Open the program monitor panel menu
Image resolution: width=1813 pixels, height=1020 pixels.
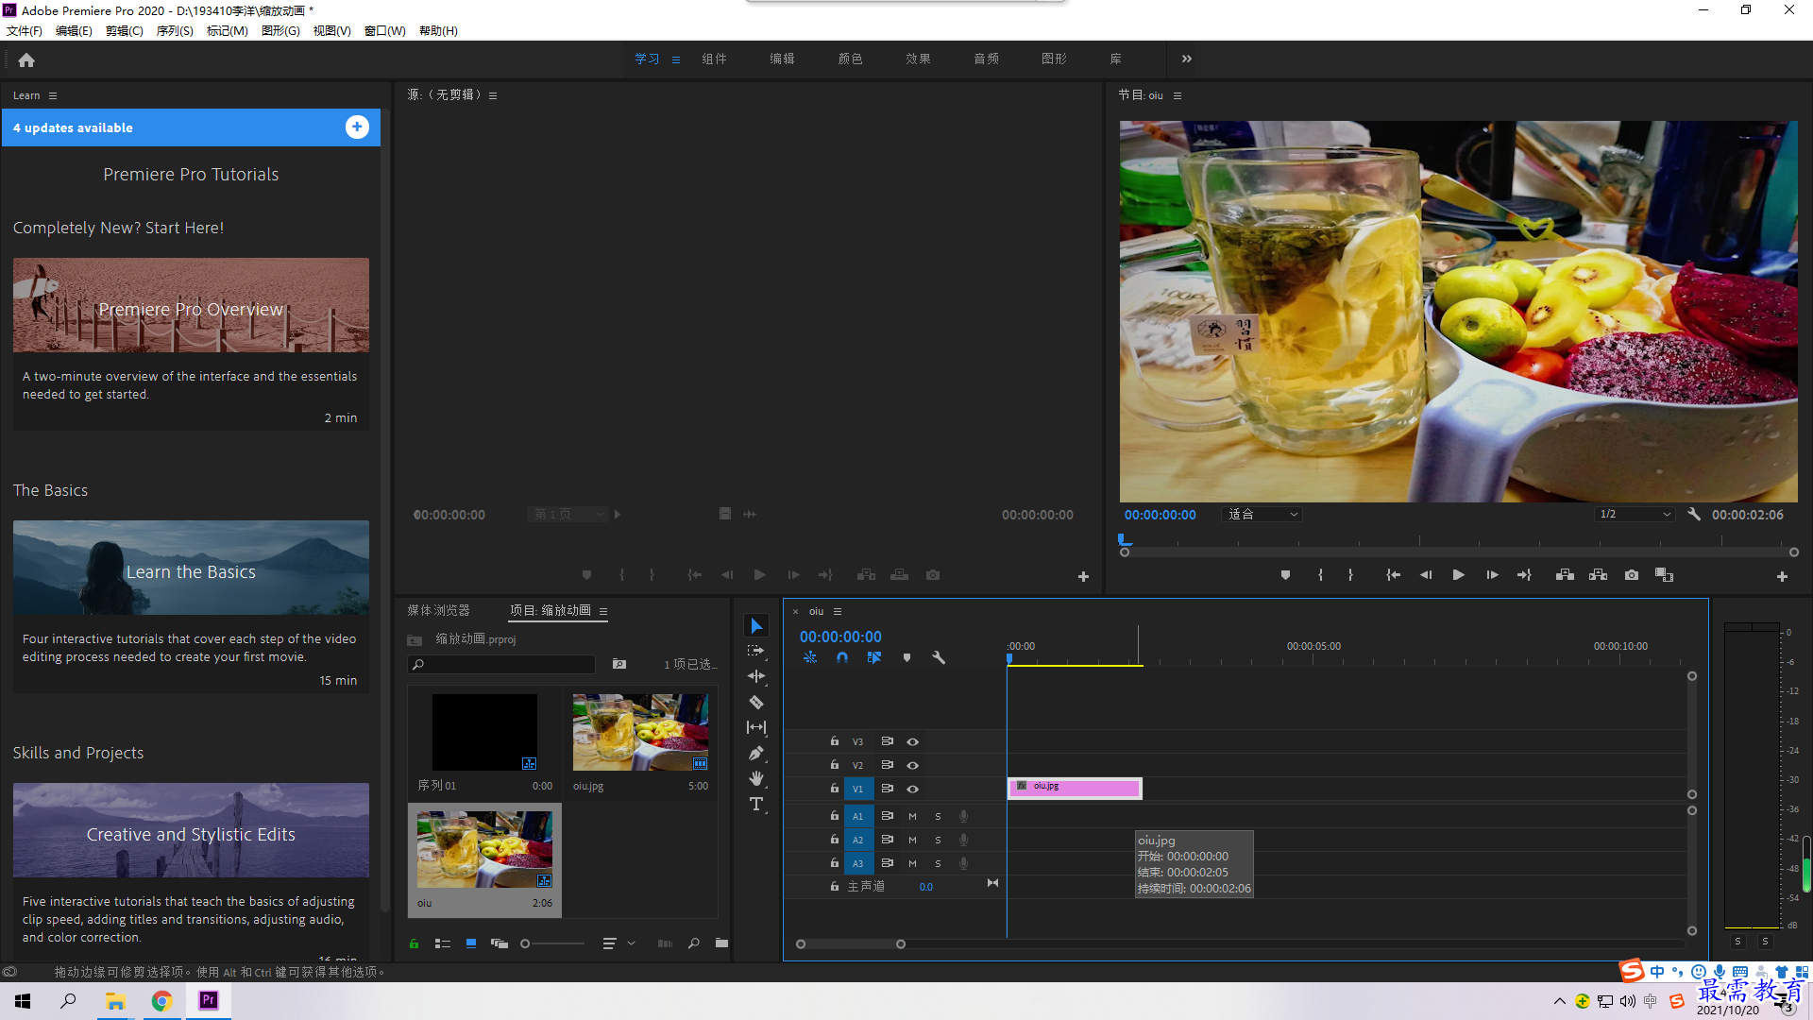pyautogui.click(x=1178, y=95)
